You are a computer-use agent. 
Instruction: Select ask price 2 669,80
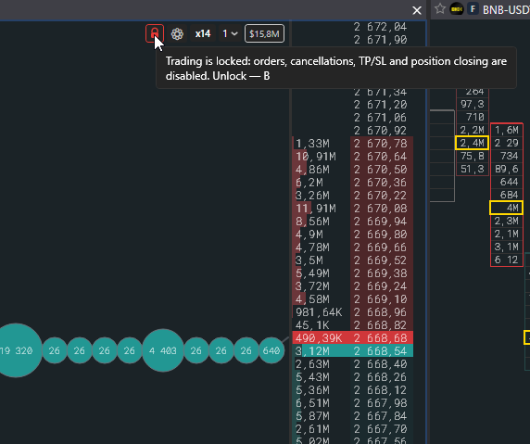click(x=381, y=235)
